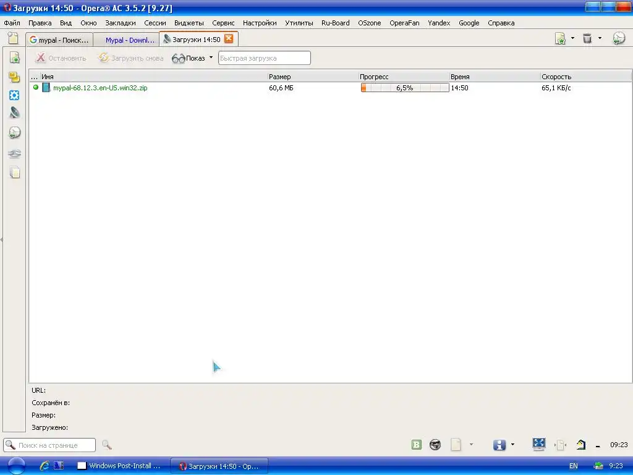Expand the arrow next to the trash can icon
The height and width of the screenshot is (475, 633).
pyautogui.click(x=600, y=38)
